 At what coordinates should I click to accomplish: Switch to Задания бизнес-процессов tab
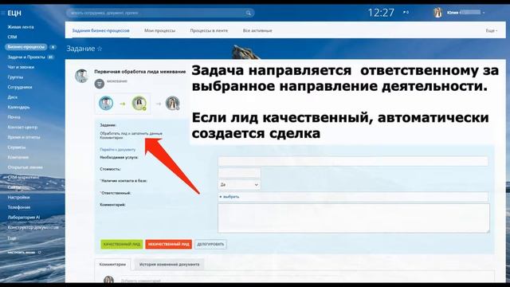100,30
